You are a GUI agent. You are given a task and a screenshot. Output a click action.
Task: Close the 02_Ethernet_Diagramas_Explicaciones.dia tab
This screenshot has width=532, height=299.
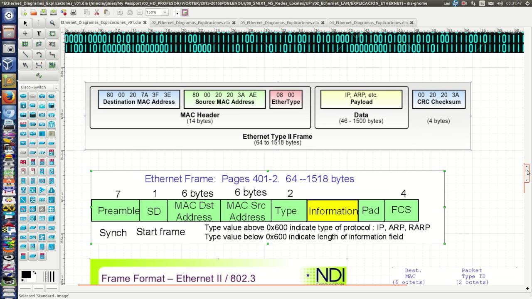[234, 23]
